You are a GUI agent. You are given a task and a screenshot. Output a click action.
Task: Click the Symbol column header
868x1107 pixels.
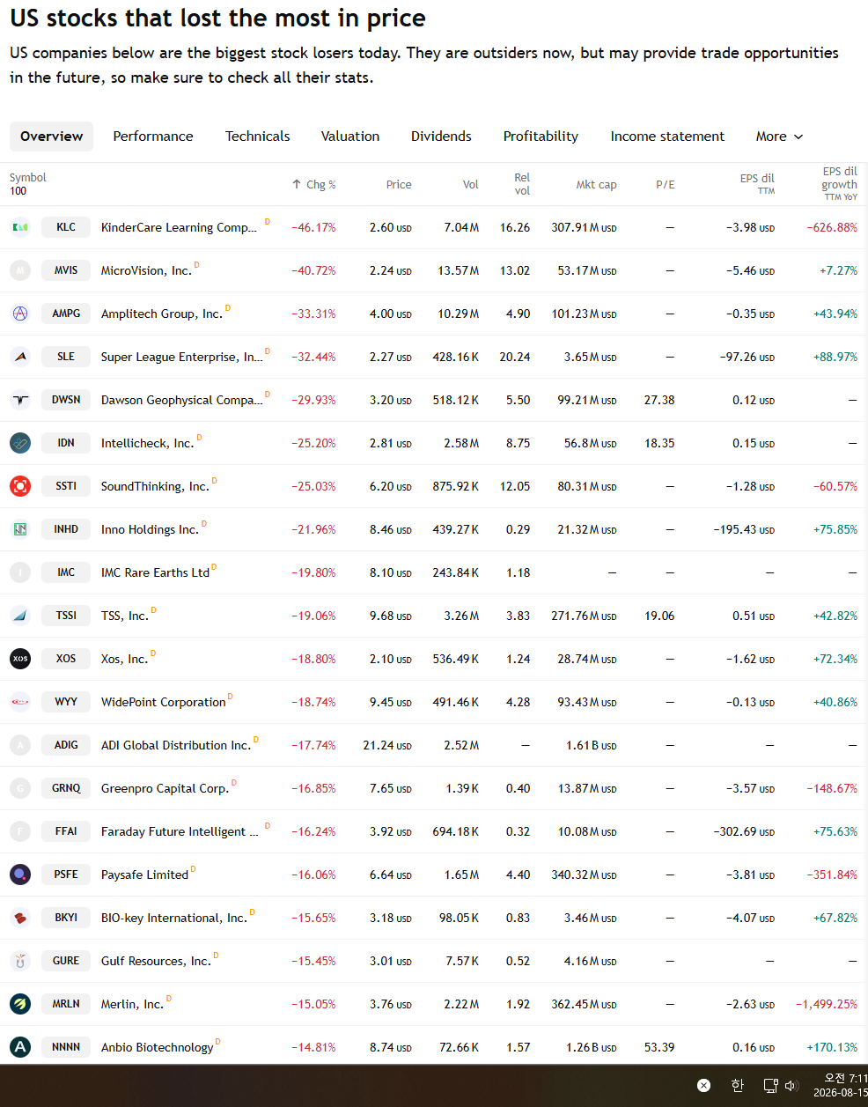point(28,178)
